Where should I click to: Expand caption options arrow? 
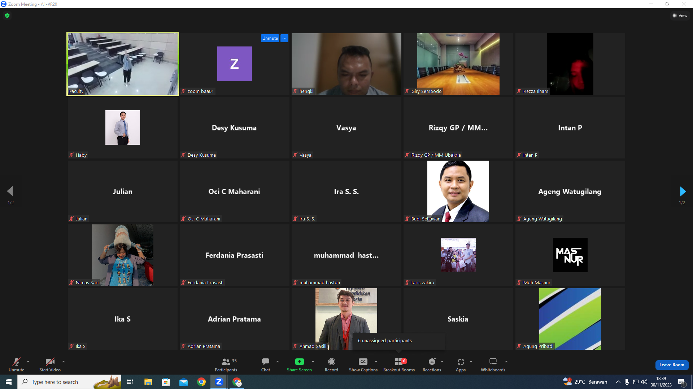coord(376,362)
